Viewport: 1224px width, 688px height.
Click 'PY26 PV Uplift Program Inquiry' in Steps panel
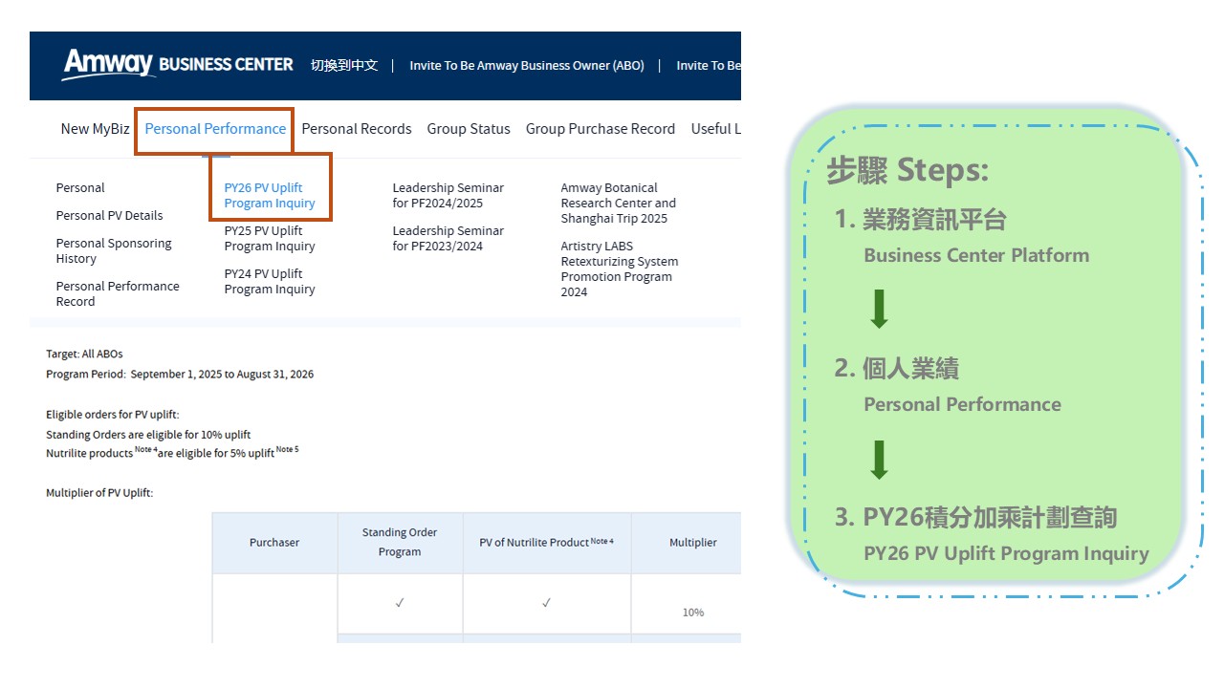(1006, 553)
